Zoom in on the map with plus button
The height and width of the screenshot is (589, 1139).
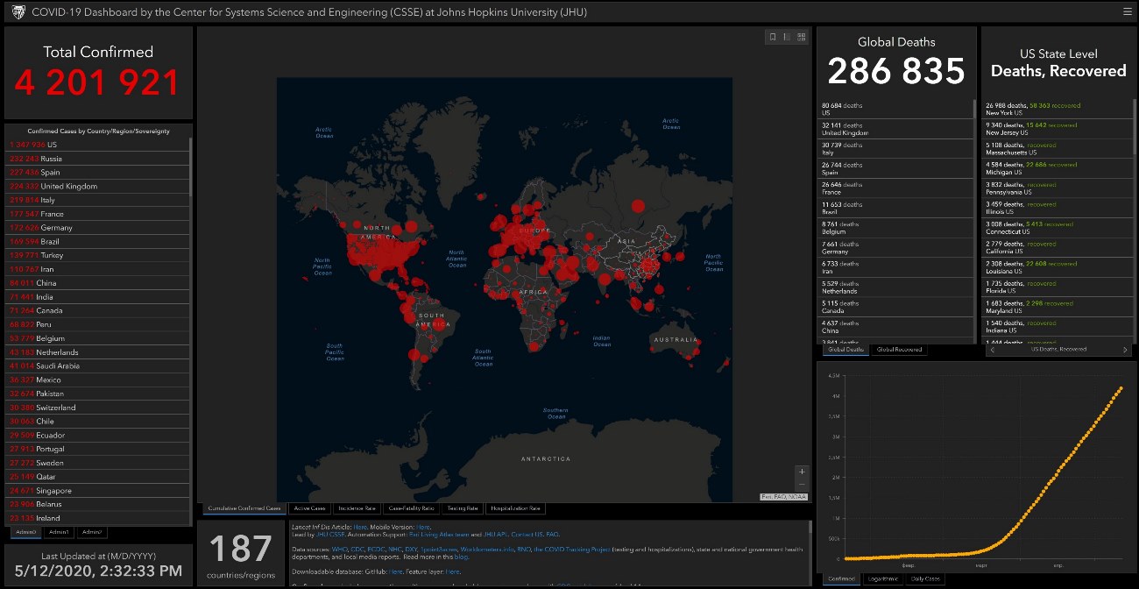802,472
